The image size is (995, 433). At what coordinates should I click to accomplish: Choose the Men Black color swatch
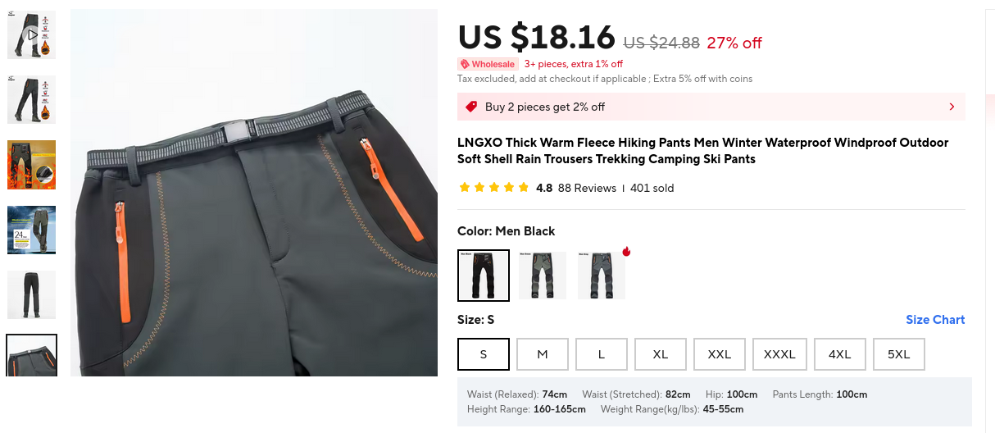(x=484, y=276)
